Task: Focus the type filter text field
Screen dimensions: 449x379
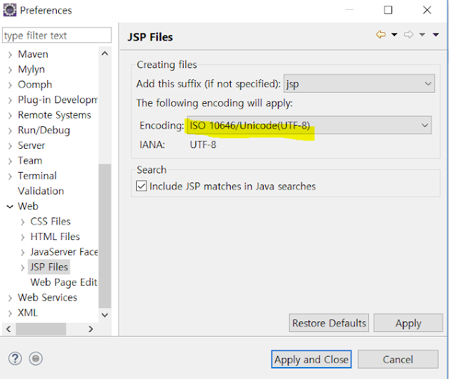Action: 57,35
